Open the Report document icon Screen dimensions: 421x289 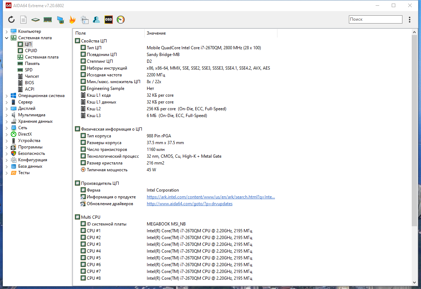pos(23,20)
